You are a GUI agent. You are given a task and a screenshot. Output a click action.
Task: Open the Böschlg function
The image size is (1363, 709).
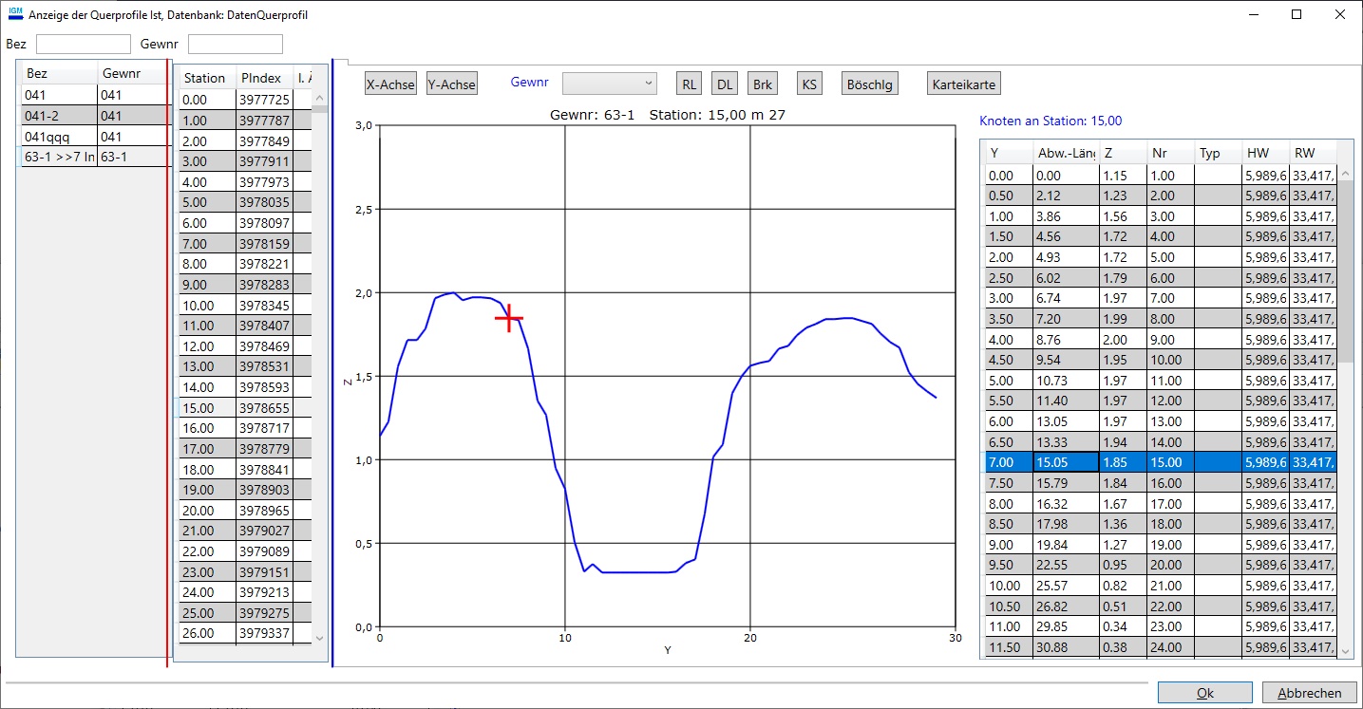(x=868, y=84)
